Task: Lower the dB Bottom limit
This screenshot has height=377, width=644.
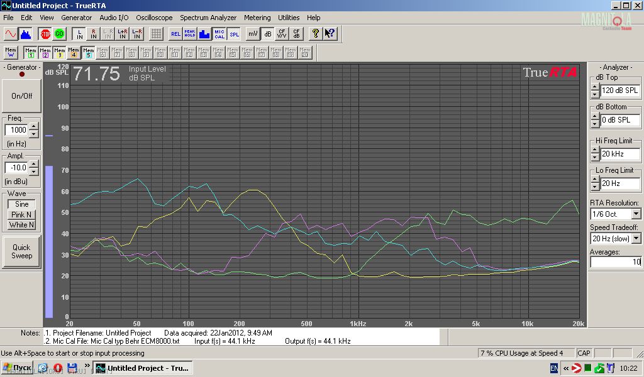Action: [x=595, y=124]
